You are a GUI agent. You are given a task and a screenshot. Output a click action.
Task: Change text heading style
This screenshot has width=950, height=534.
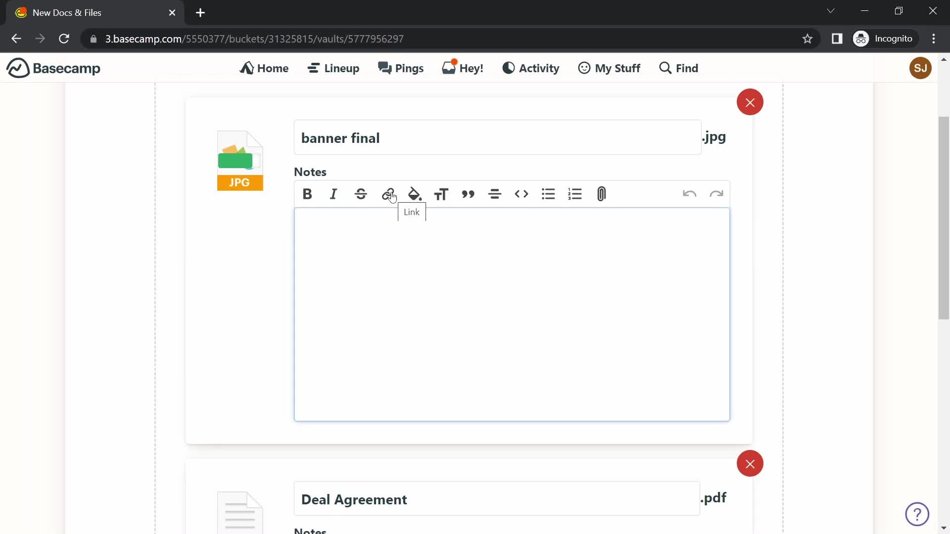(441, 194)
